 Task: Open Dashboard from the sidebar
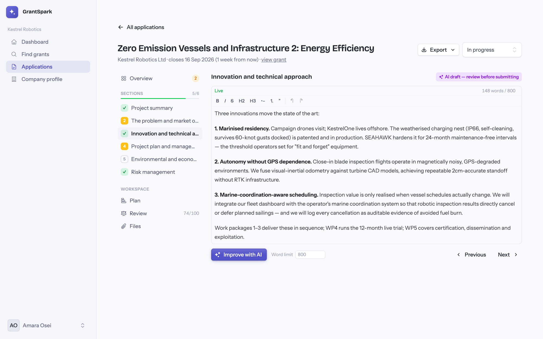[x=48, y=42]
